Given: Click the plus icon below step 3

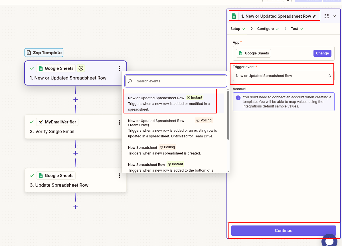Looking at the screenshot, I should pyautogui.click(x=75, y=207).
